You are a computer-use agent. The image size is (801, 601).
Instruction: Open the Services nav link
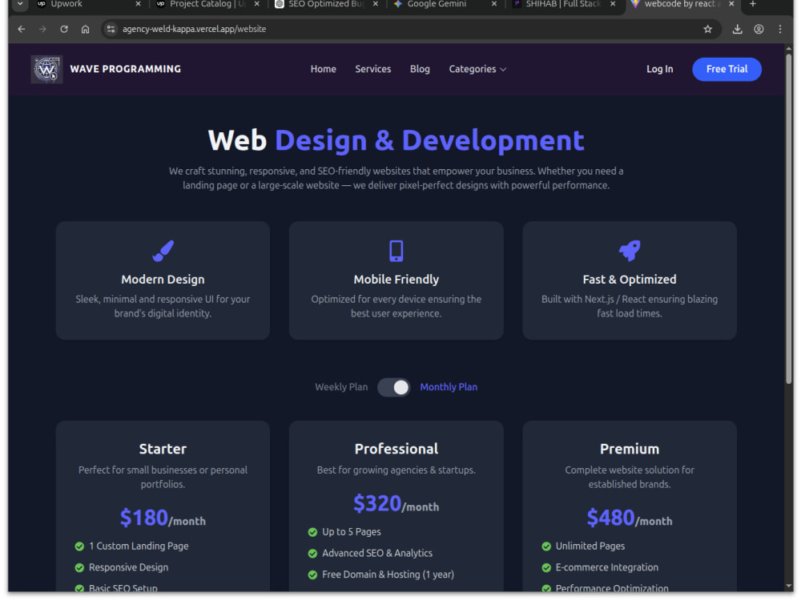coord(373,70)
